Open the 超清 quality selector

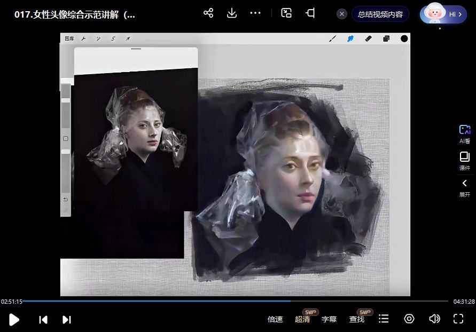[302, 319]
